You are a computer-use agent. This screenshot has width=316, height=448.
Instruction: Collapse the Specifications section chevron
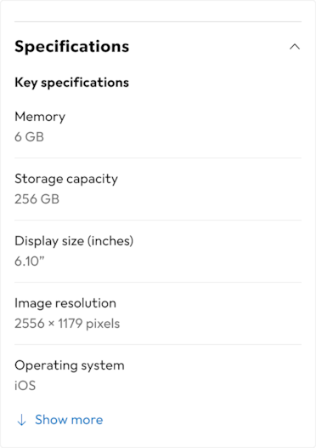(295, 47)
